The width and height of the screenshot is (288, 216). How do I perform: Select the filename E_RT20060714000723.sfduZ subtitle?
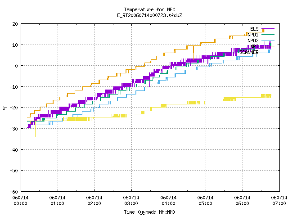(149, 15)
